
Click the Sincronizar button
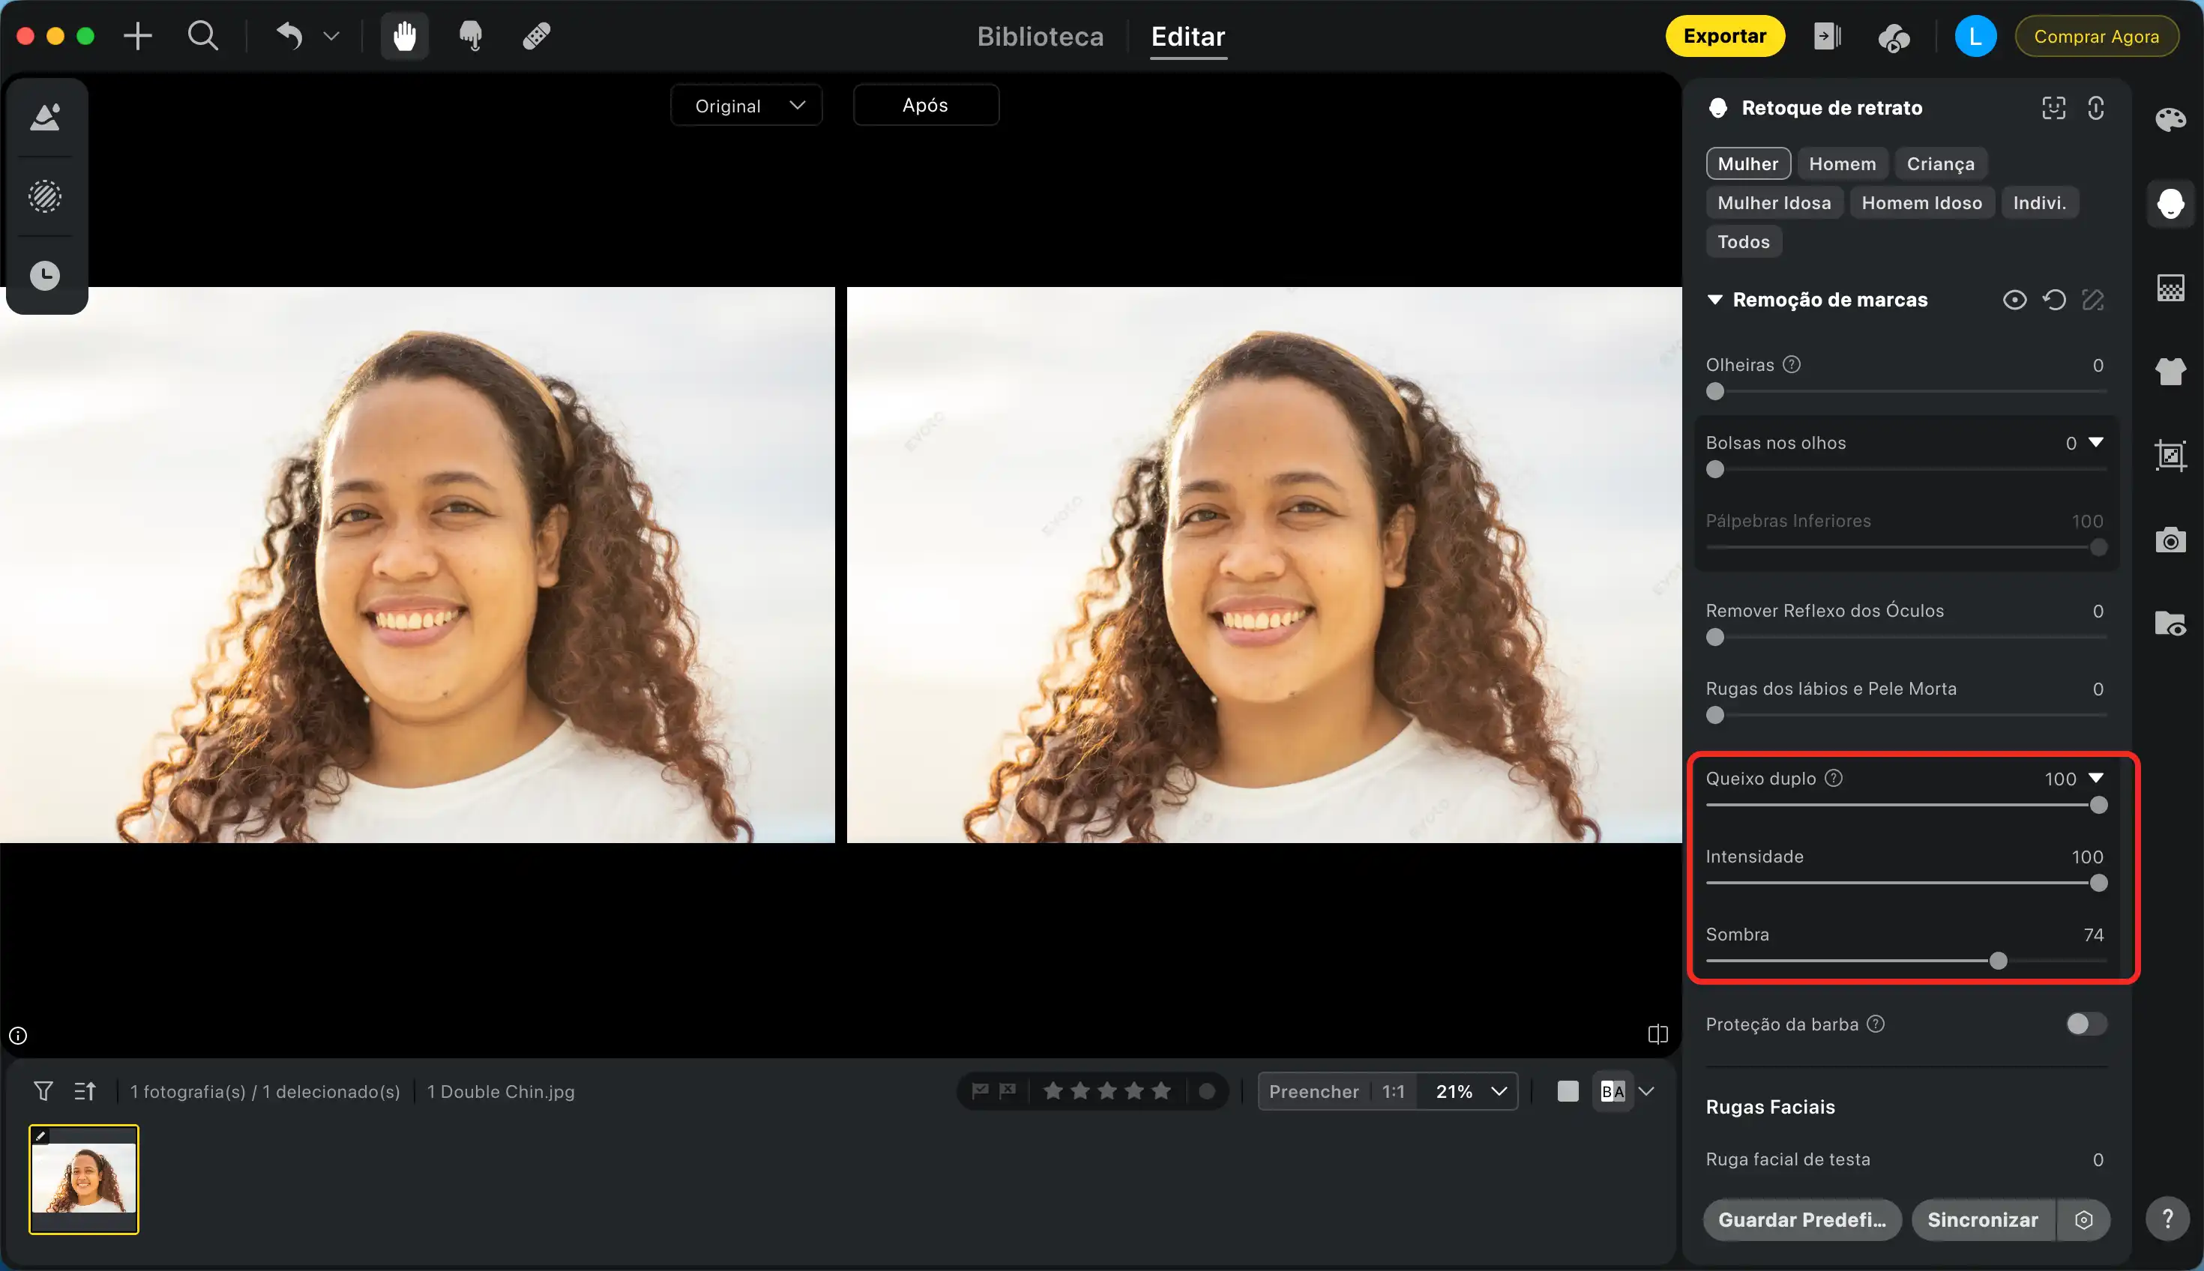(1982, 1219)
